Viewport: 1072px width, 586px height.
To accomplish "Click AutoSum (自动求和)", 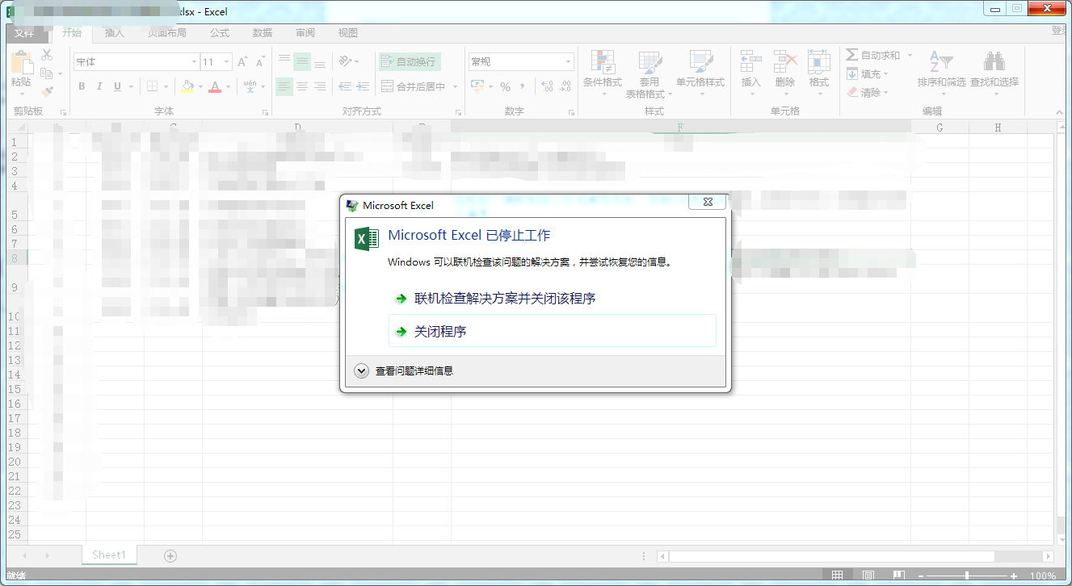I will coord(873,55).
